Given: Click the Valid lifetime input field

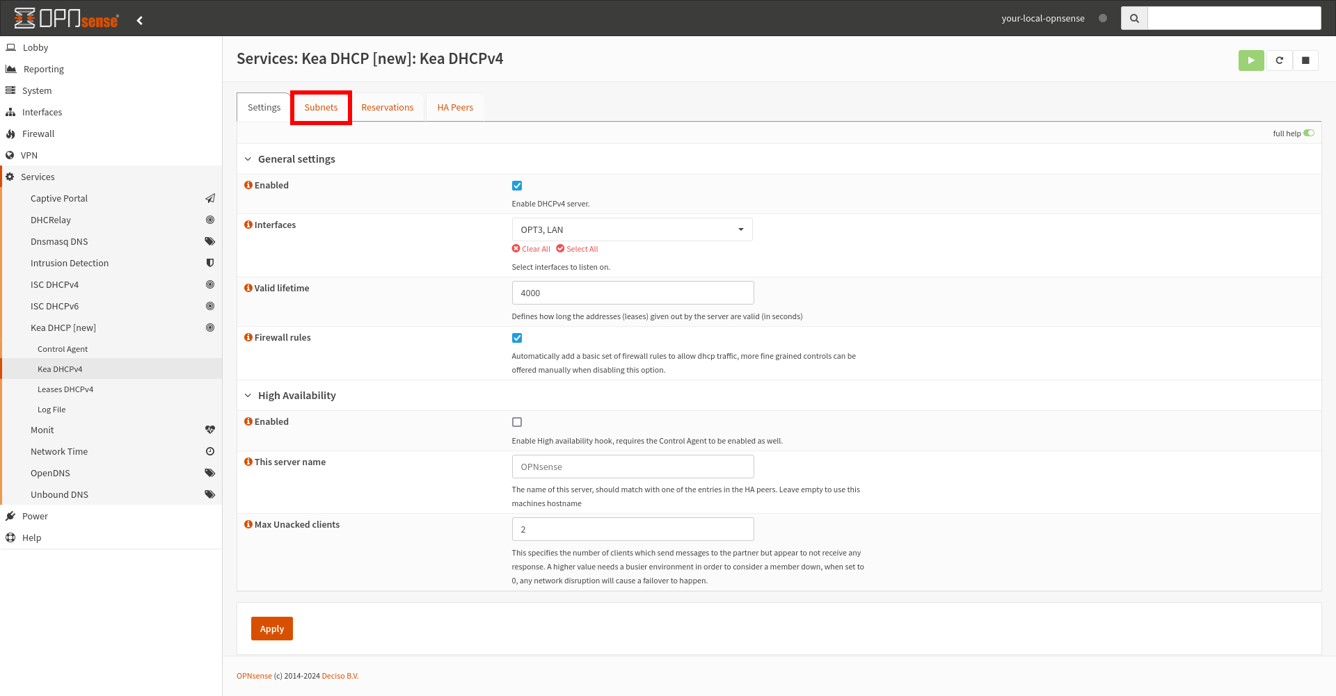Looking at the screenshot, I should click(633, 293).
